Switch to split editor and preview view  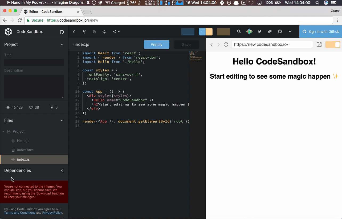(x=206, y=32)
